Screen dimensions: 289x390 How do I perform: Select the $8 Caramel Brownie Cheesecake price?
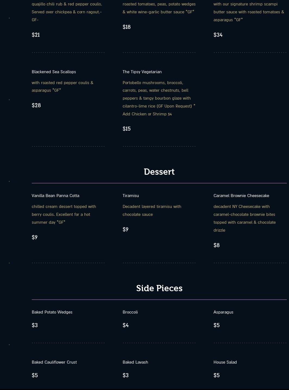click(216, 245)
